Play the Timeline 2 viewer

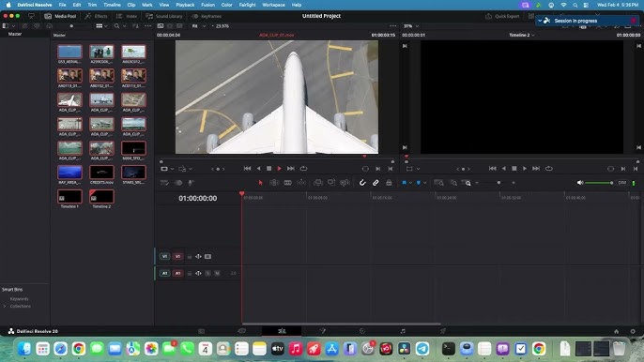525,168
